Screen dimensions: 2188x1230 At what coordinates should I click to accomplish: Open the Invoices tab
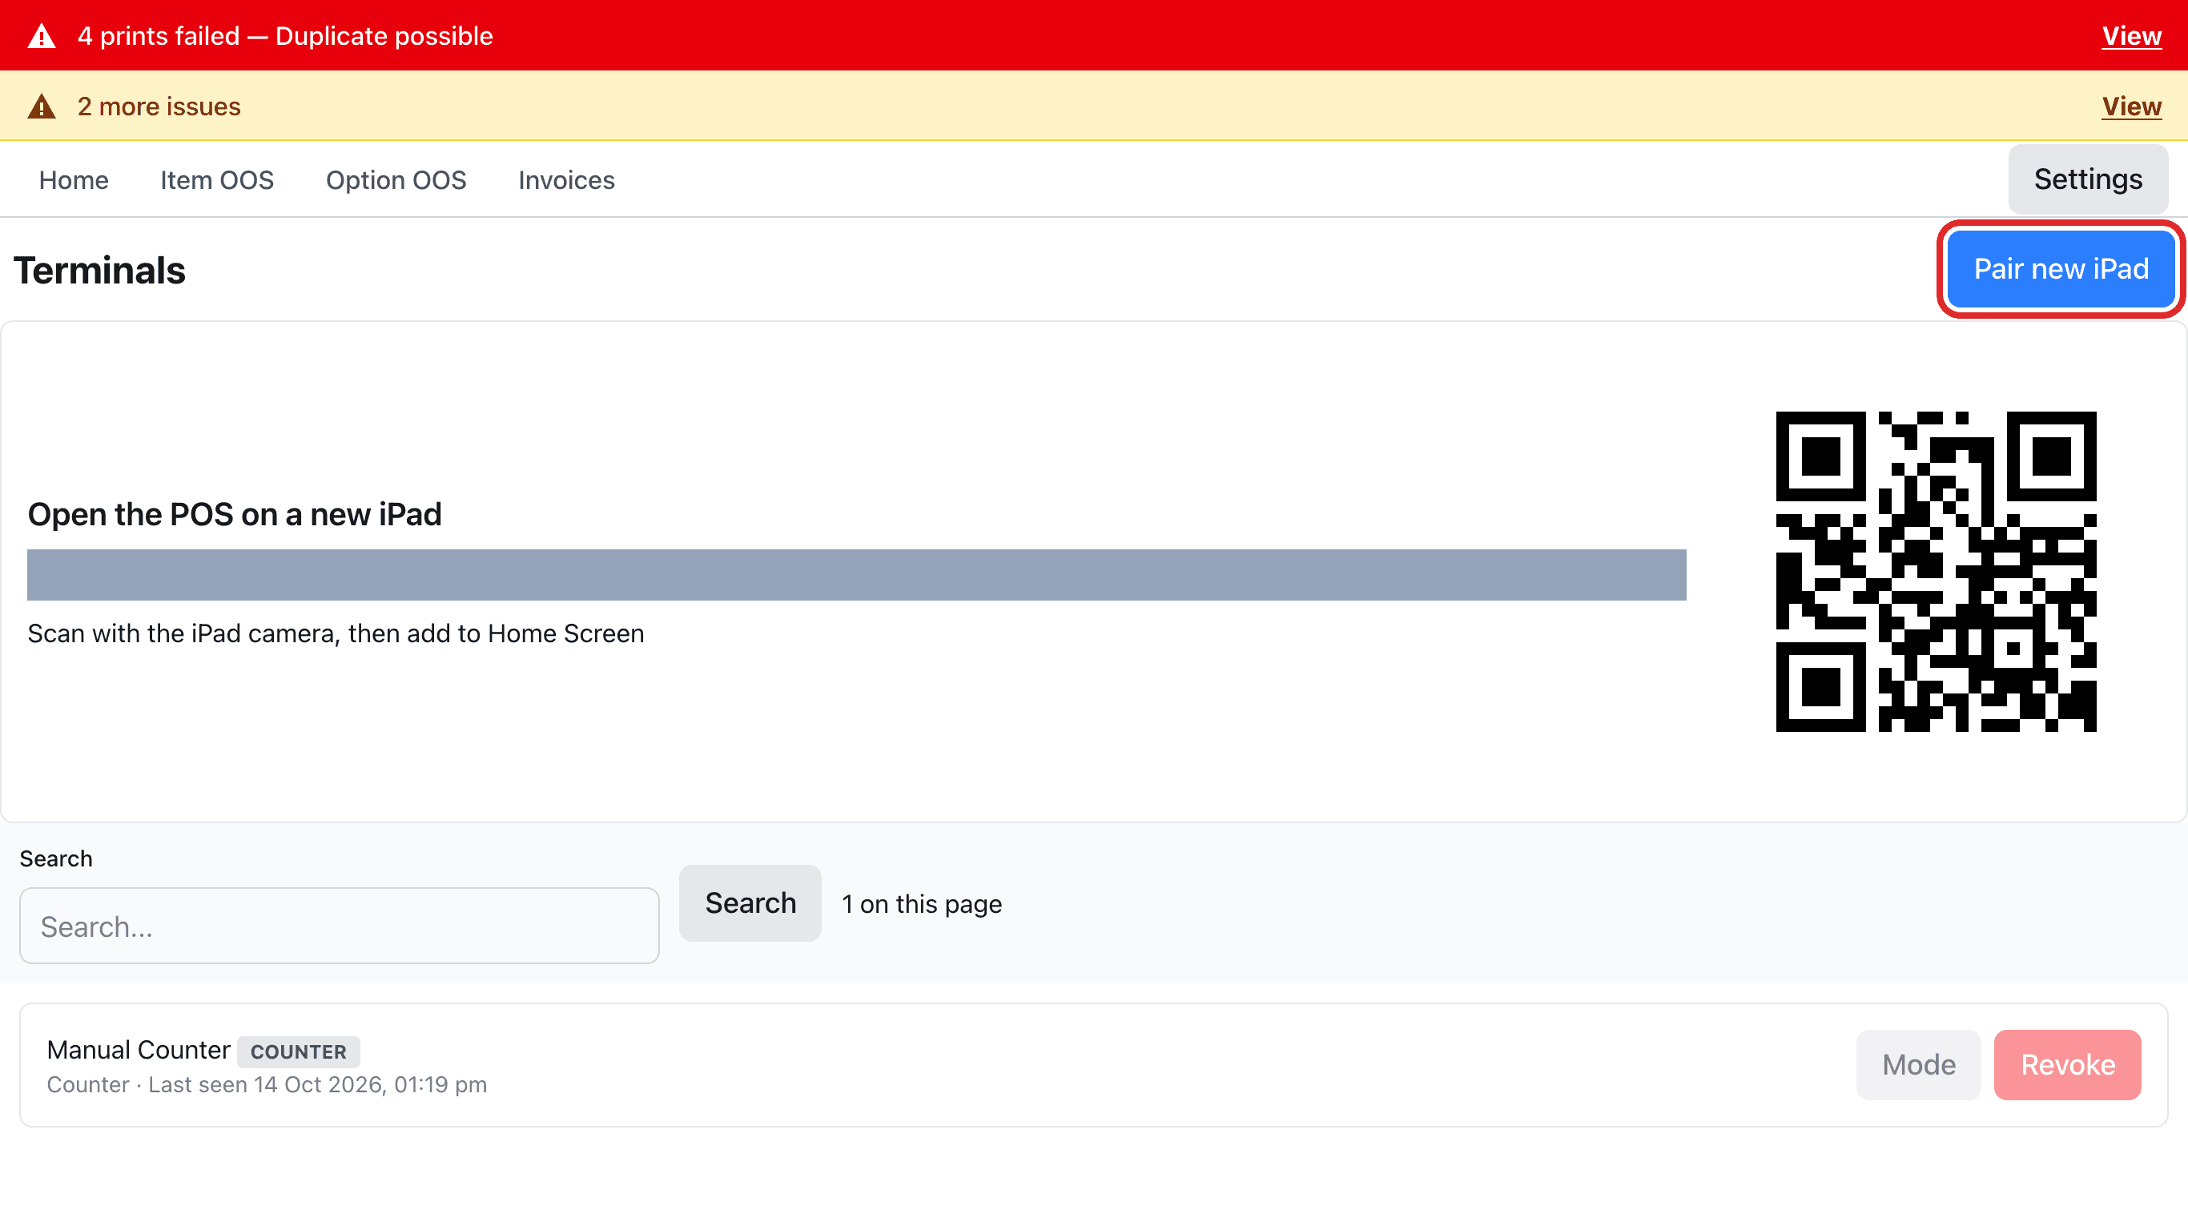[566, 180]
